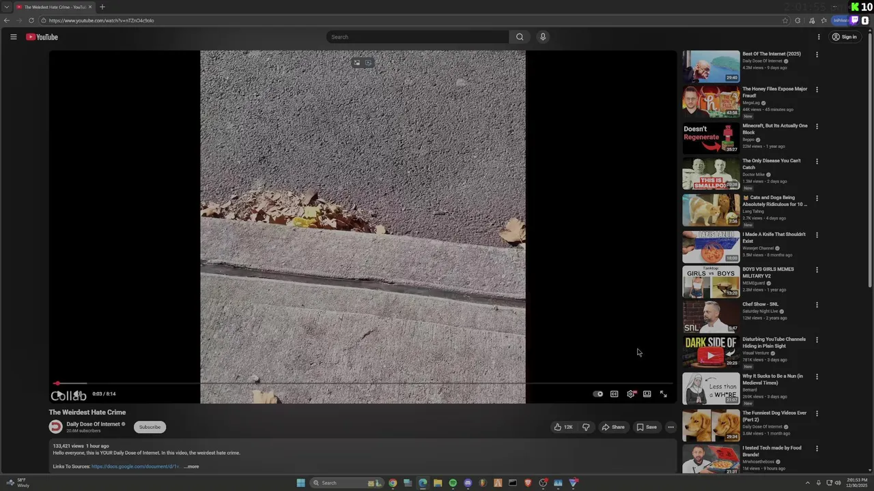This screenshot has height=491, width=874.
Task: Click the browser back arrow
Action: click(x=7, y=20)
